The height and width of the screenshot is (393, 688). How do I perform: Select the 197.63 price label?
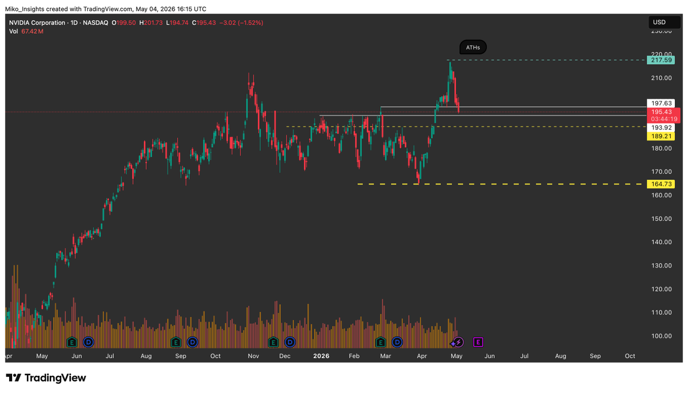pyautogui.click(x=662, y=104)
